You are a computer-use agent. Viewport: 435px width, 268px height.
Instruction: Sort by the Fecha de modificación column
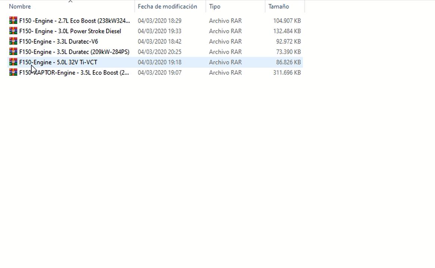168,6
